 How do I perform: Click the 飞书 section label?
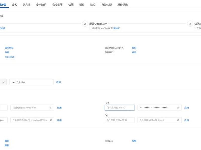[107, 103]
